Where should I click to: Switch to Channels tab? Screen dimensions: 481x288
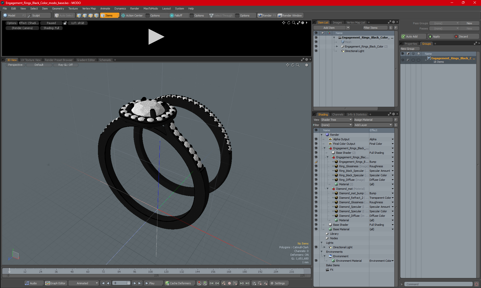coord(338,114)
